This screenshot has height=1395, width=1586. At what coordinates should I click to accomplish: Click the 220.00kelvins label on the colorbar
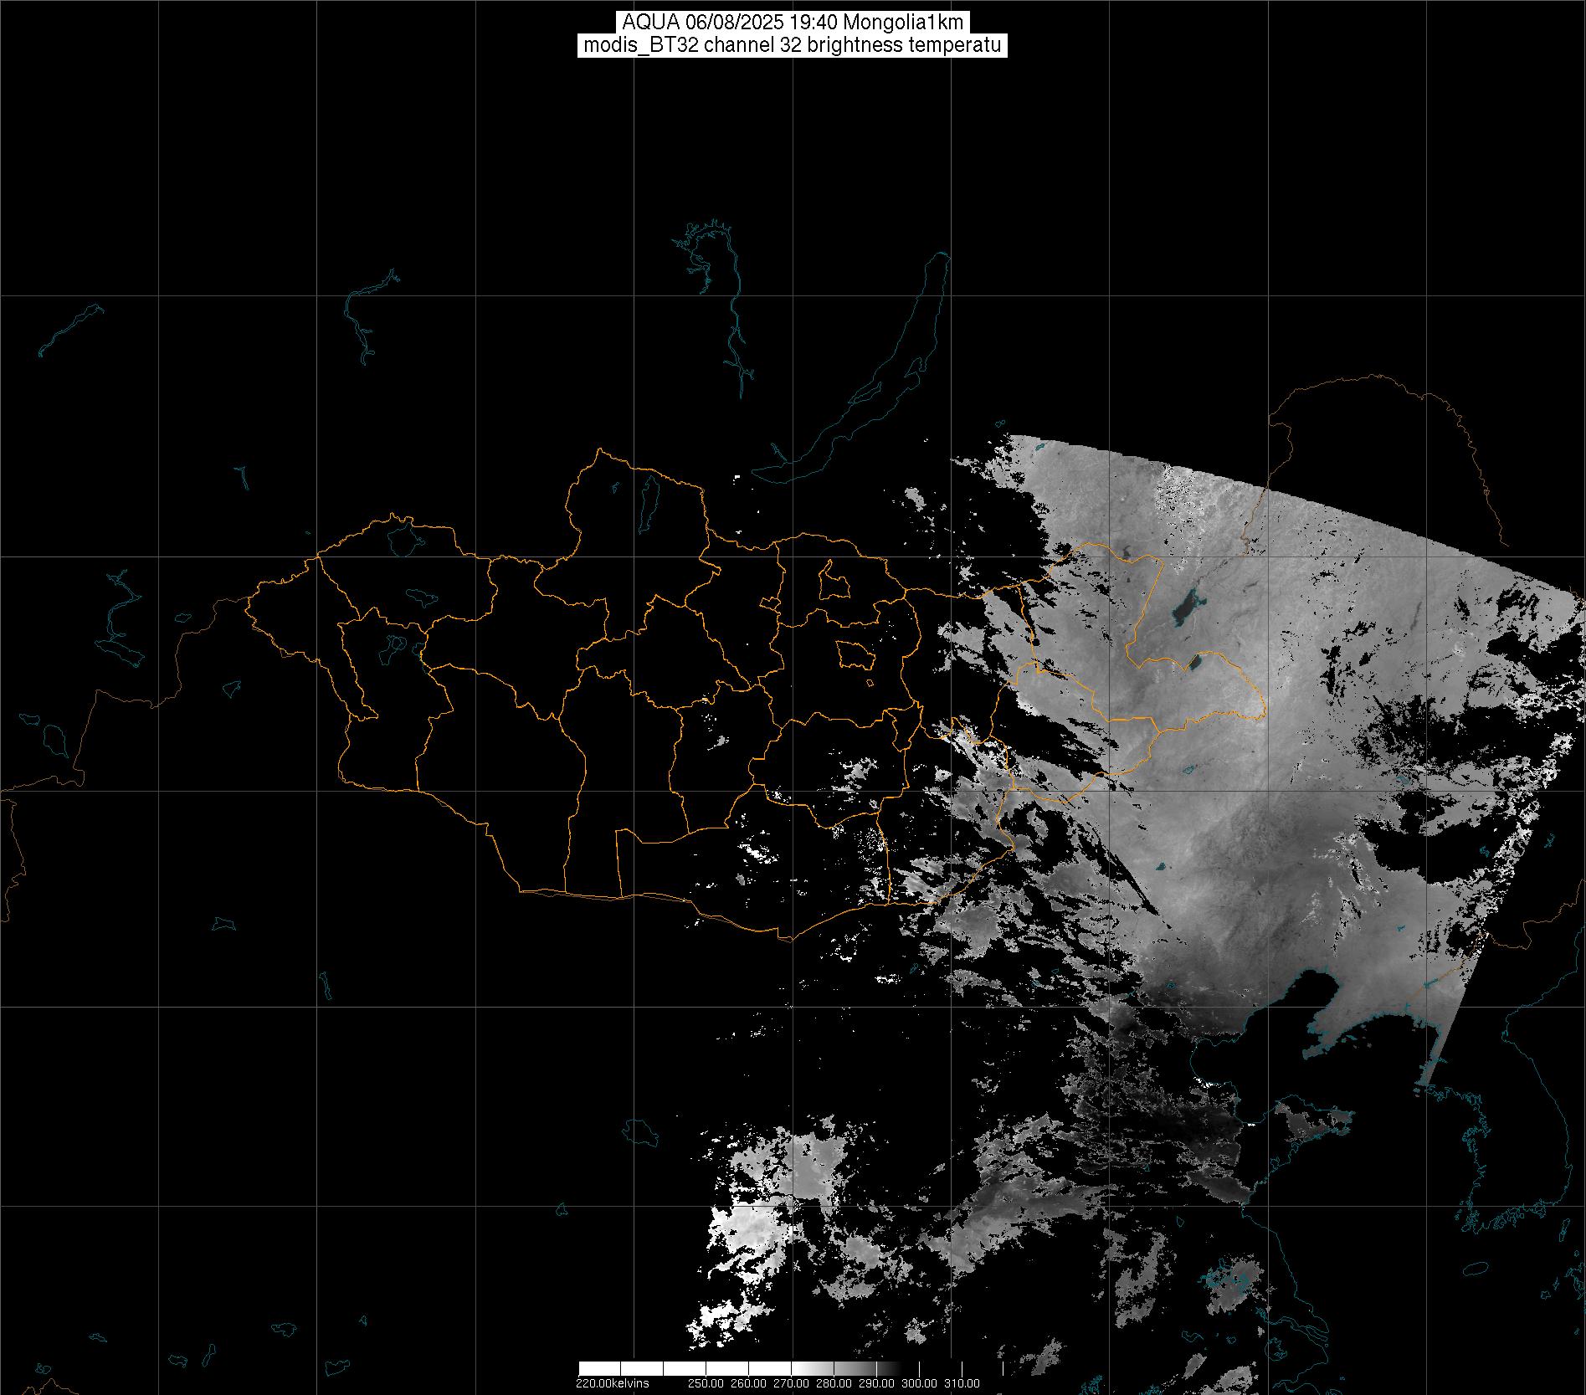[612, 1382]
